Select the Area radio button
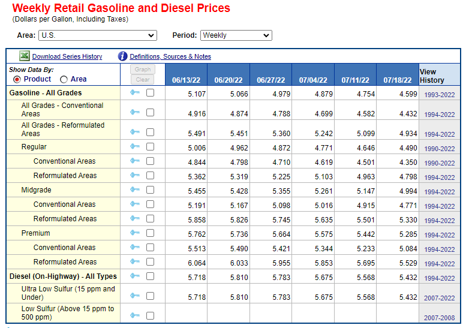The height and width of the screenshot is (328, 466). click(64, 79)
